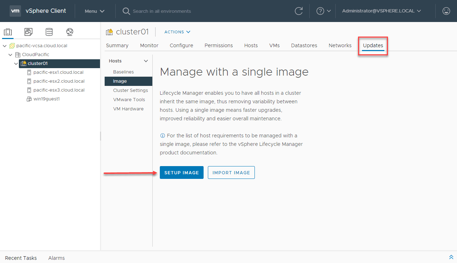
Task: Click the refresh icon in top bar
Action: [x=299, y=11]
